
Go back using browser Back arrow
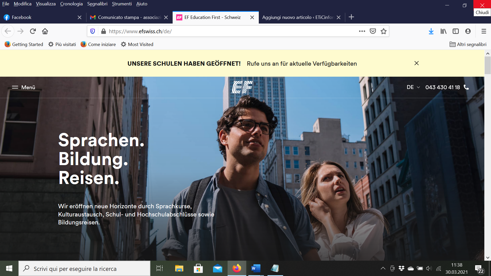pyautogui.click(x=8, y=31)
